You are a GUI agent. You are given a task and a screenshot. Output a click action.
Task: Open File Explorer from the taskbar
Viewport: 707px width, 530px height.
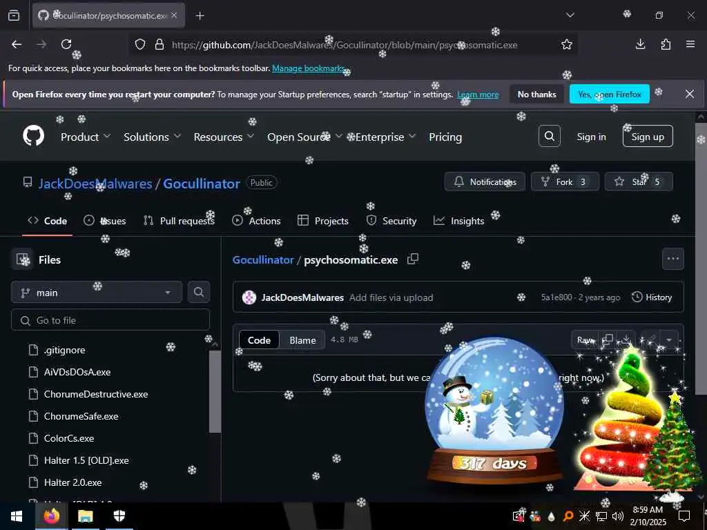[x=85, y=516]
